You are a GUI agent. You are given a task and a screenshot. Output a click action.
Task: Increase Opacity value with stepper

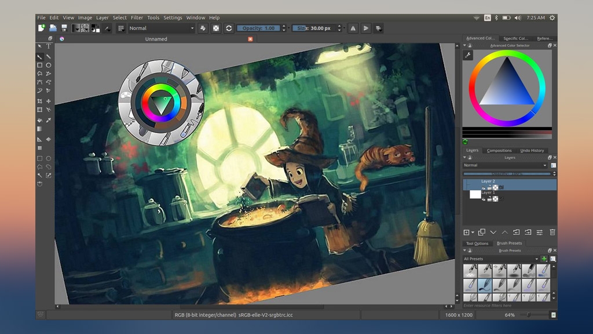point(284,26)
